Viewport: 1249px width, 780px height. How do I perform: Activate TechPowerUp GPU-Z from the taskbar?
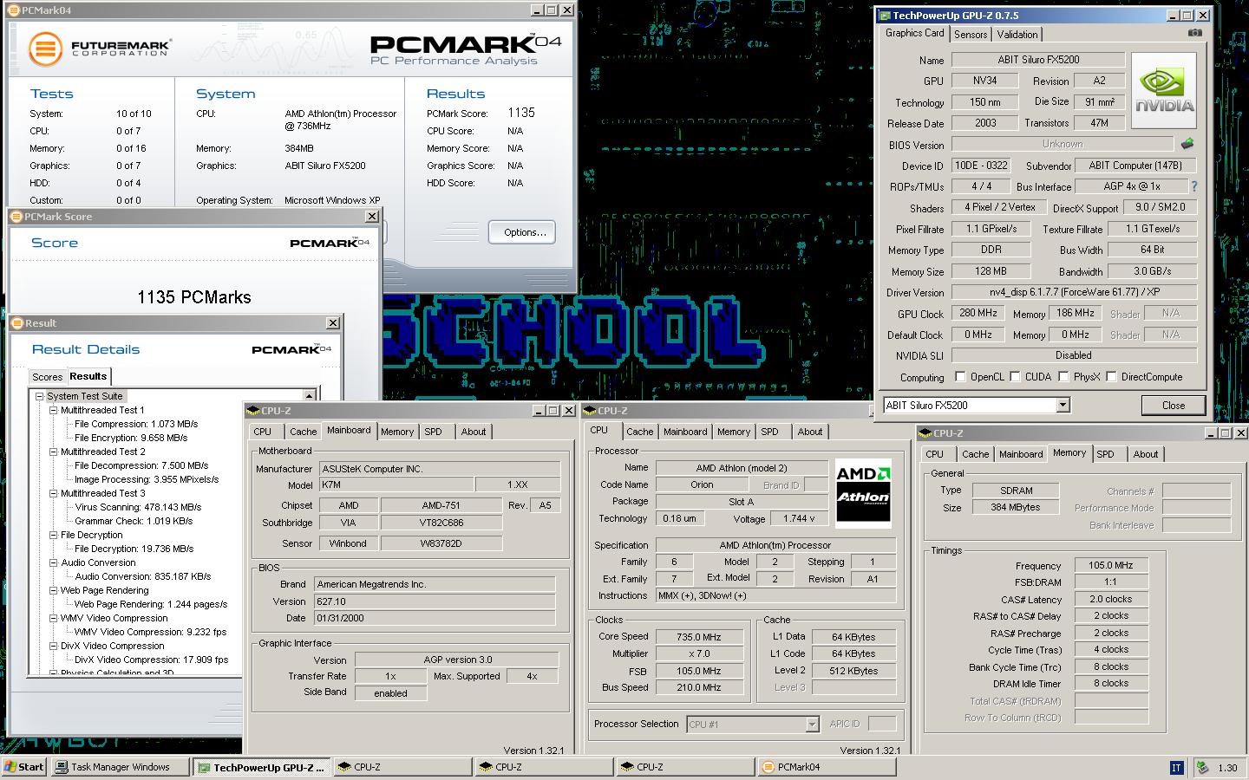(262, 767)
